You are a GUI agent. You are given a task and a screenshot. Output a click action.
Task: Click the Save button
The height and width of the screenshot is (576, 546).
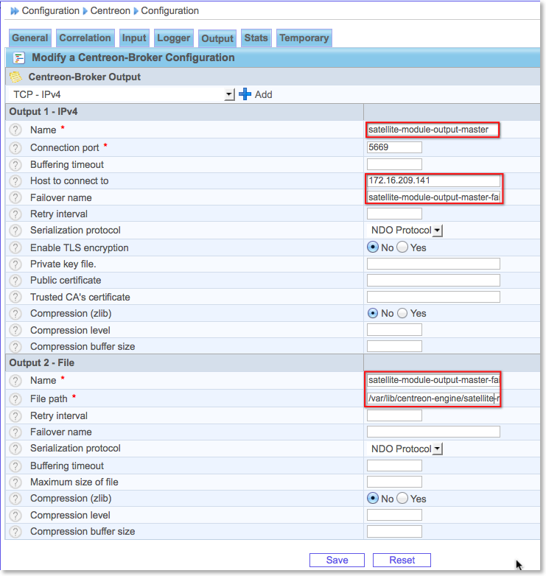pos(337,560)
